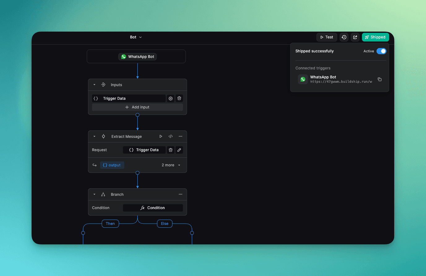Viewport: 426px width, 276px height.
Task: Click the Then branch connector circle
Action: click(83, 233)
